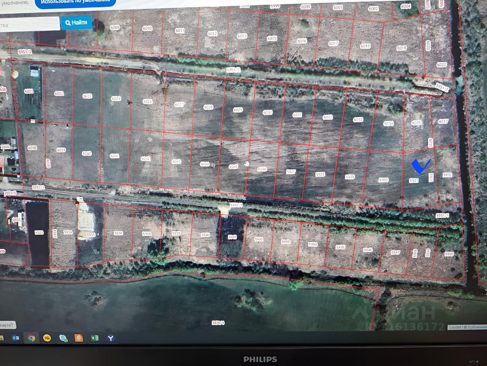Select parcel label 6011 on map

(179, 30)
